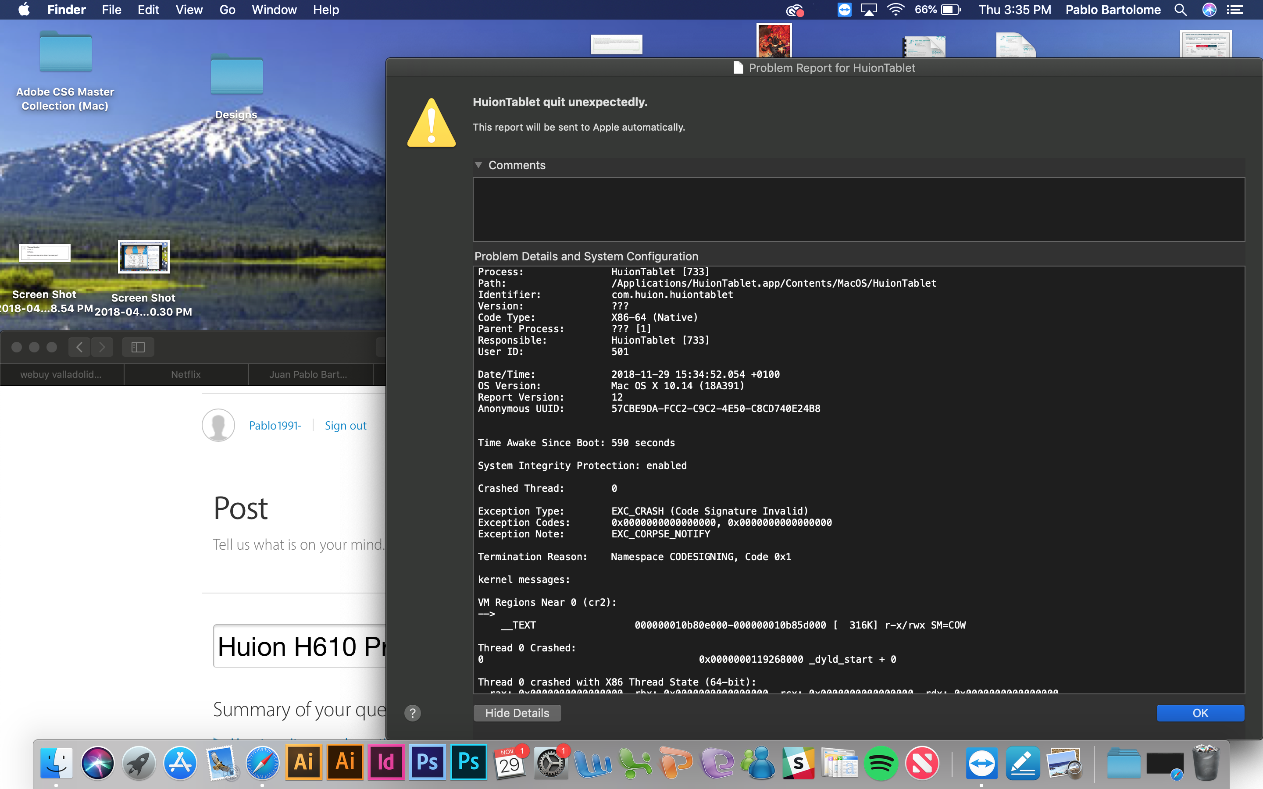Launch Adobe InDesign from the Dock

[x=385, y=763]
